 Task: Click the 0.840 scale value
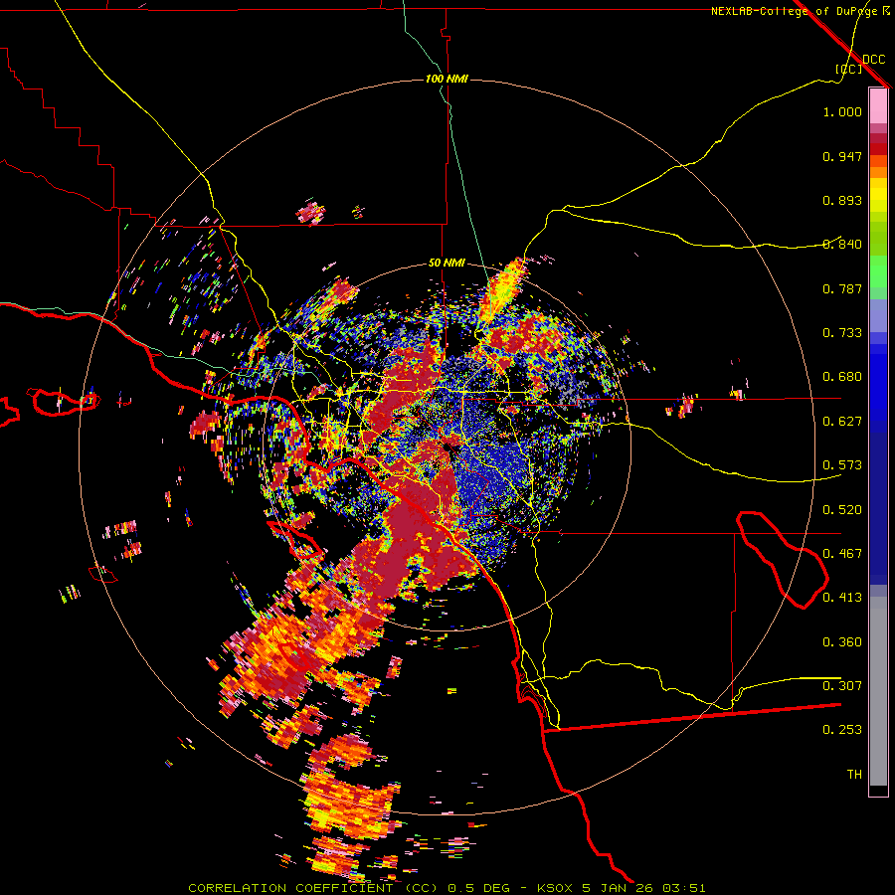[842, 245]
